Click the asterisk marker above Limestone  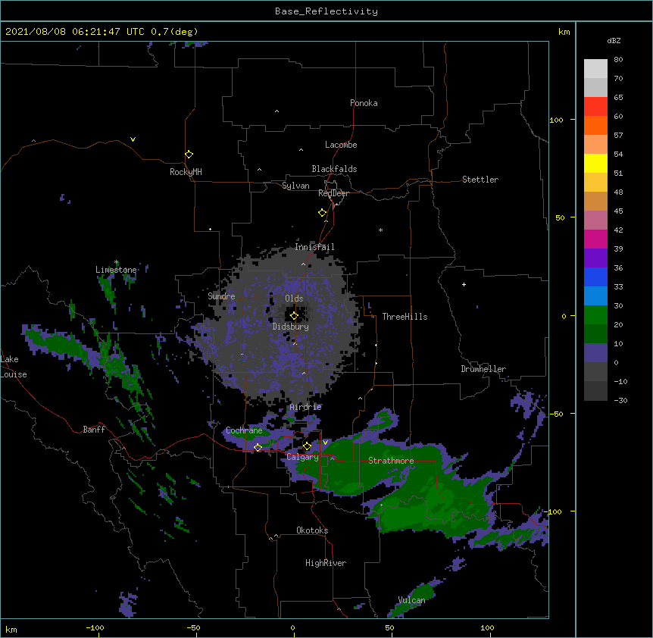point(116,262)
